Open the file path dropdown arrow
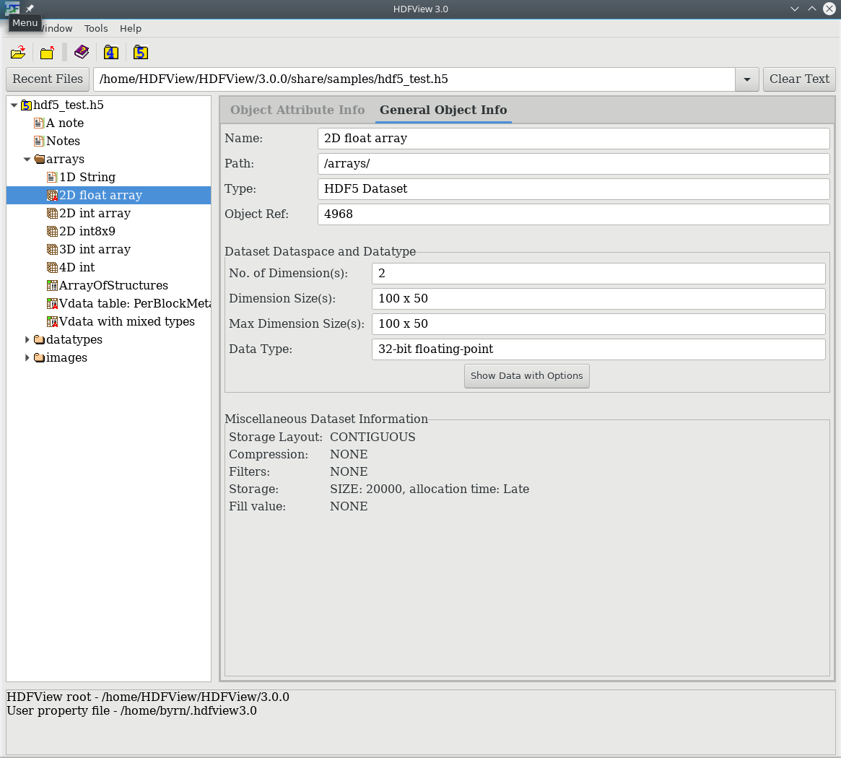Image resolution: width=841 pixels, height=758 pixels. [746, 79]
